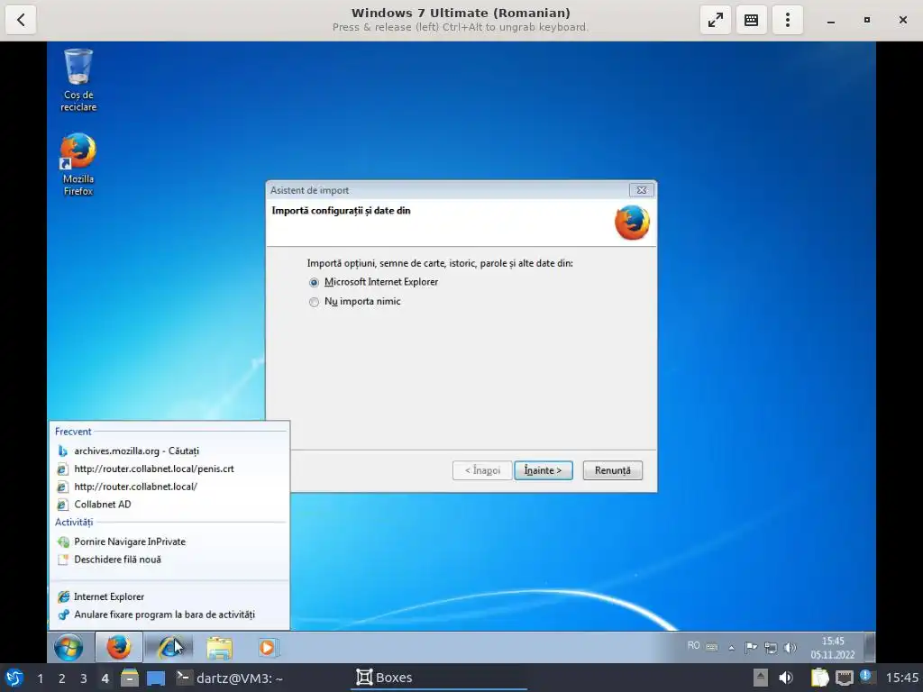This screenshot has width=923, height=692.
Task: Open archives.mozilla.org - Căutați jump list entry
Action: tap(169, 451)
